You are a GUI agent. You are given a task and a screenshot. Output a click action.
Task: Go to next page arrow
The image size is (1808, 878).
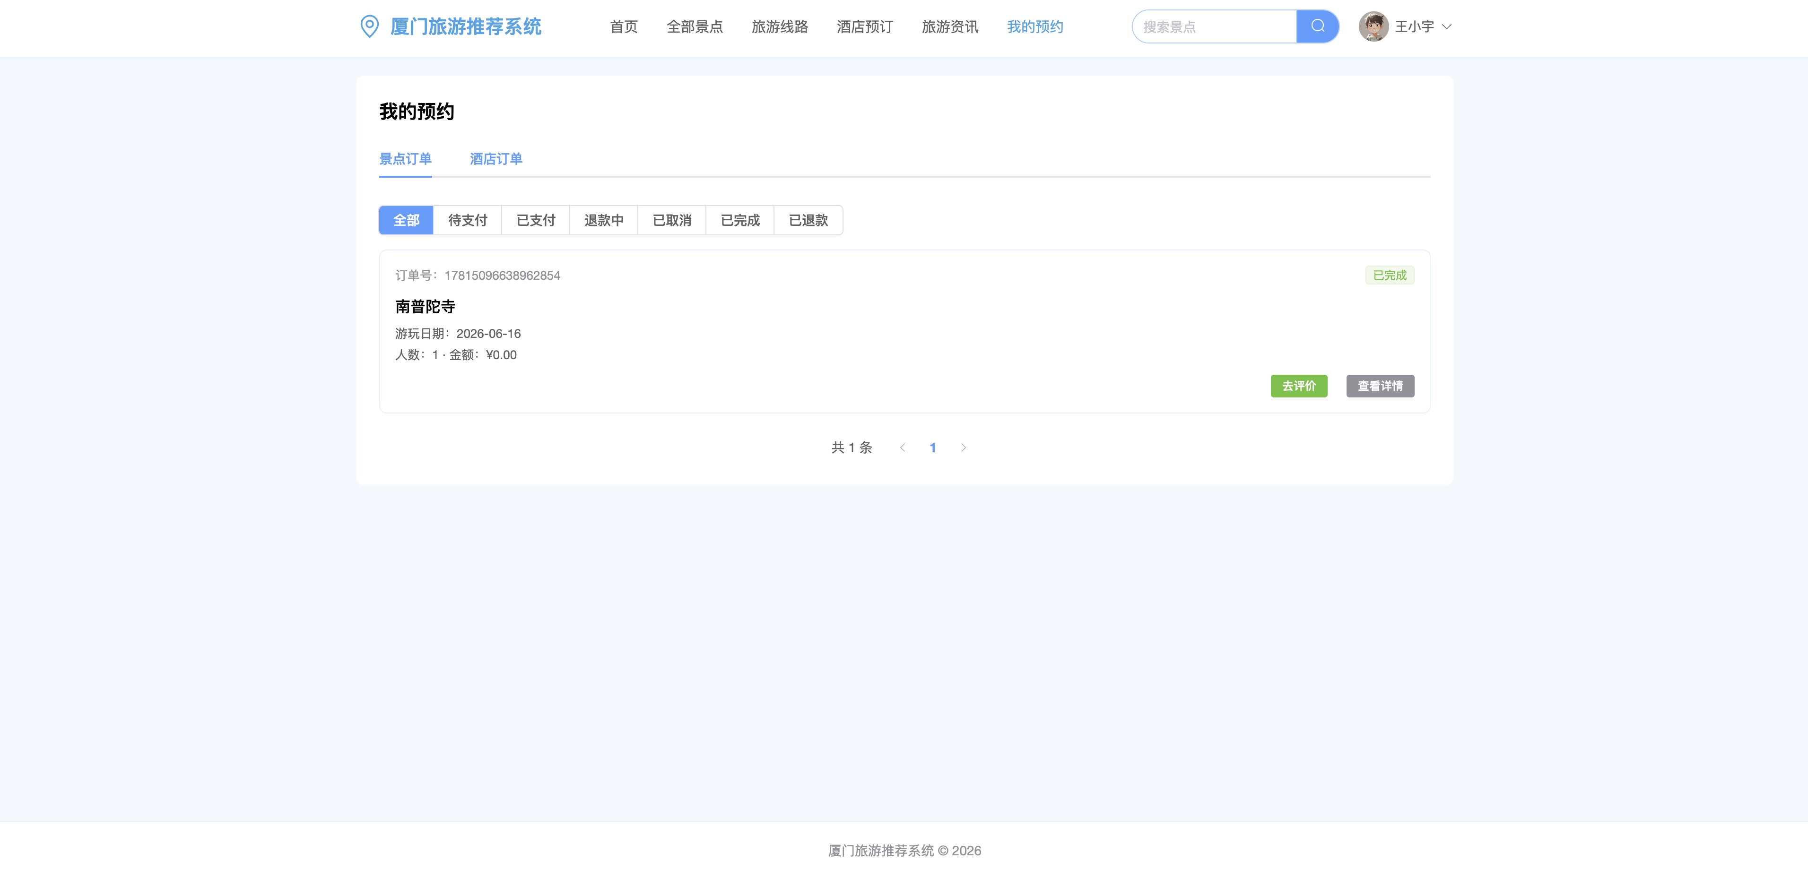tap(963, 448)
